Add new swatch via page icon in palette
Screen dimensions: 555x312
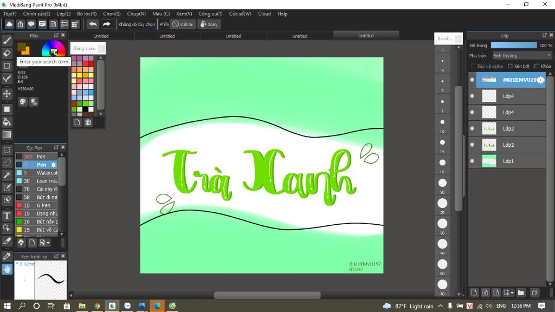77,122
